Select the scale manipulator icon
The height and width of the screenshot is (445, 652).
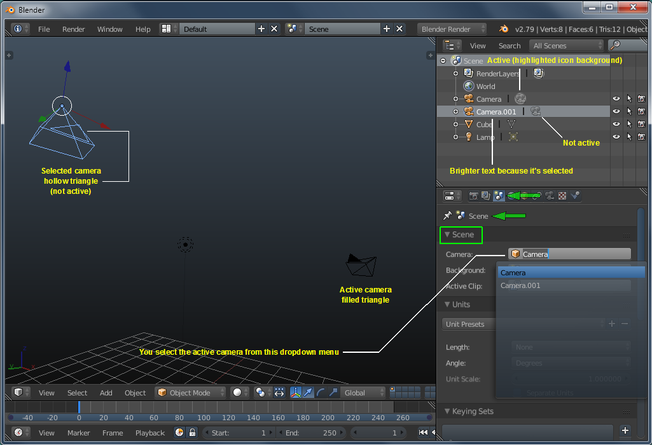point(333,392)
